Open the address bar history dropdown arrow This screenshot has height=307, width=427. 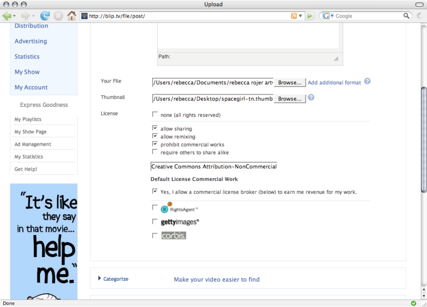point(301,16)
